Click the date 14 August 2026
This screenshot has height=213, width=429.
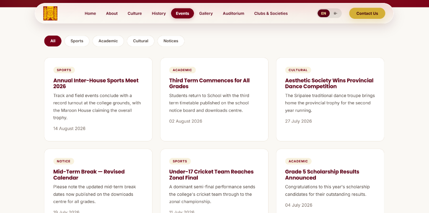[69, 128]
